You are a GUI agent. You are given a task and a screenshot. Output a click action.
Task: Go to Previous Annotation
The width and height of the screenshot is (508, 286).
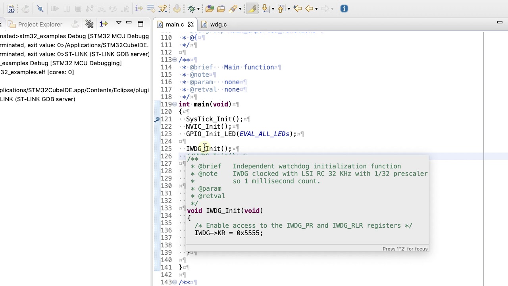[x=281, y=9]
